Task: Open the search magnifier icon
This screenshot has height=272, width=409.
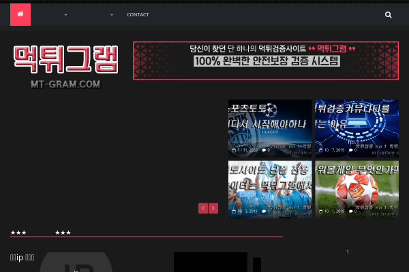Action: tap(388, 15)
